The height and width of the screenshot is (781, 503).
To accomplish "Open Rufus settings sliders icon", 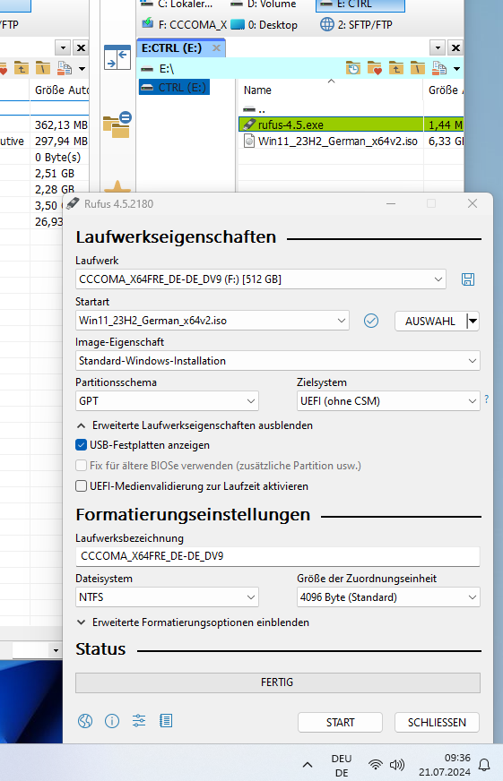I will point(139,721).
